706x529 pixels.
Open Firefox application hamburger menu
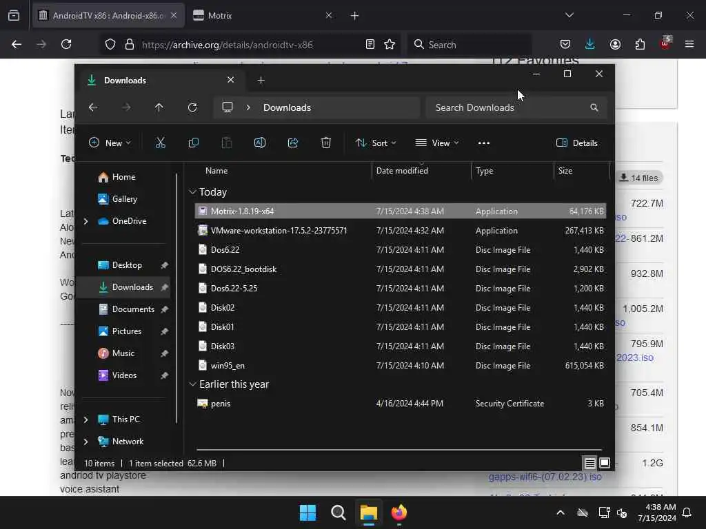(689, 44)
